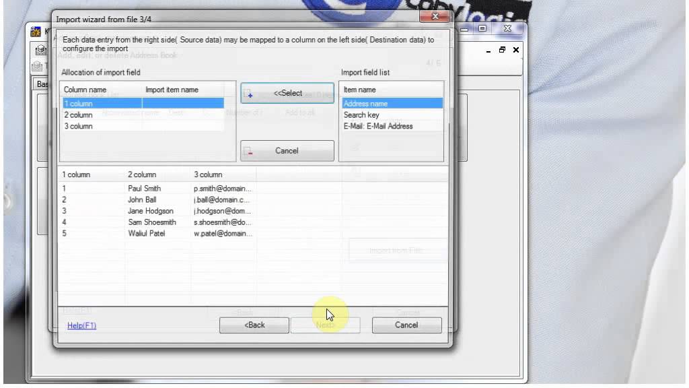This screenshot has height=388, width=689.
Task: Click the <<Select button
Action: pyautogui.click(x=287, y=93)
